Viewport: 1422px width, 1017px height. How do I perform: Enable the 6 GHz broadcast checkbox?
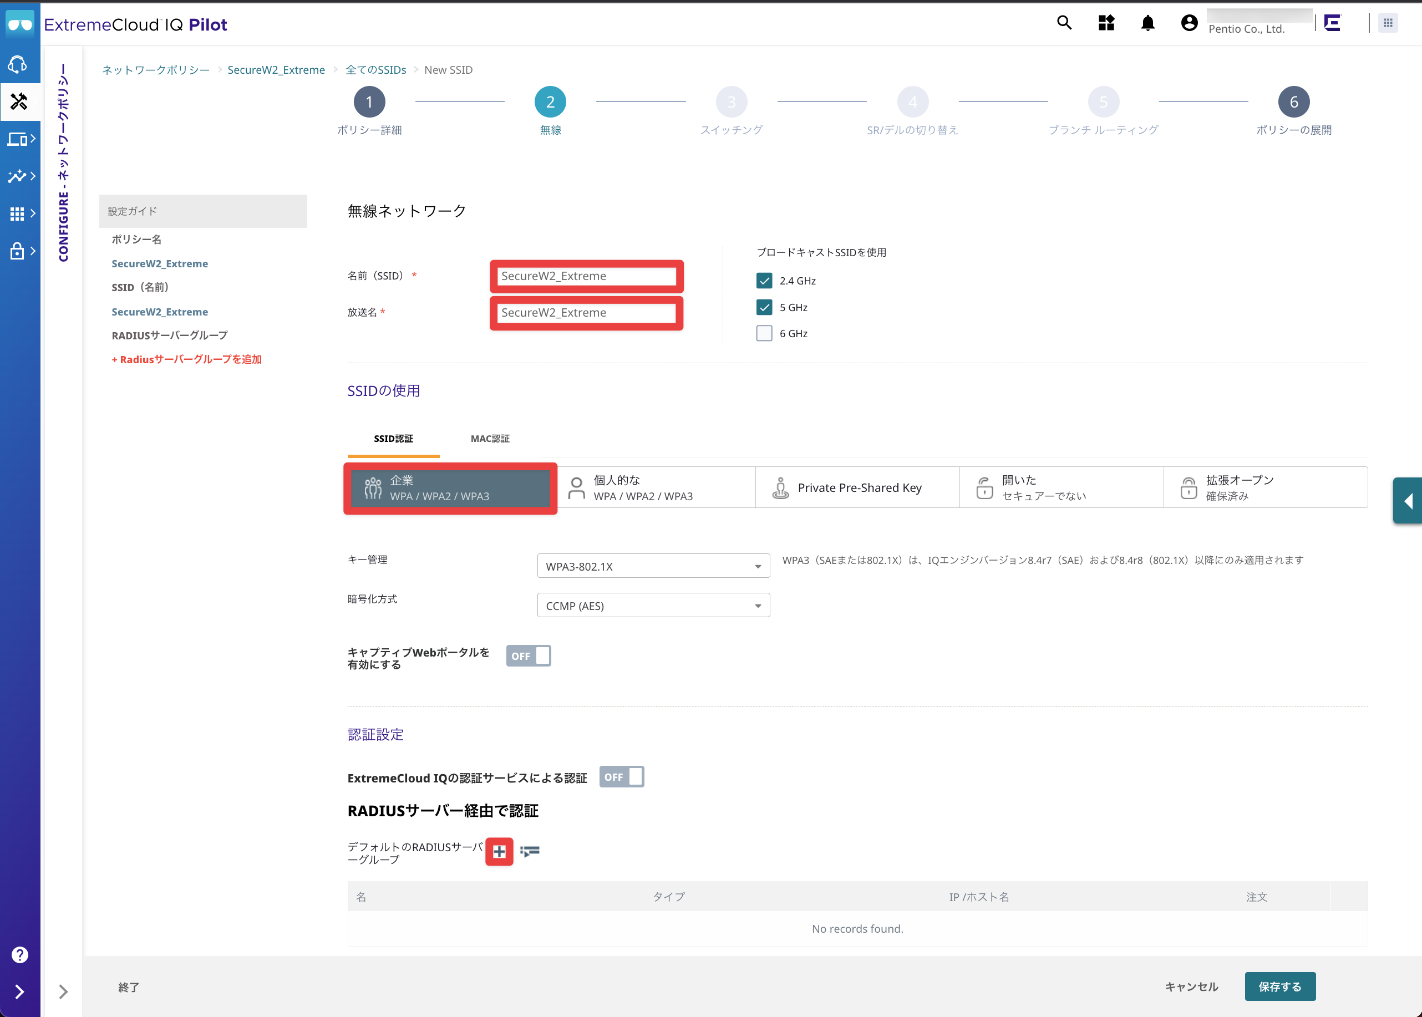(x=764, y=333)
